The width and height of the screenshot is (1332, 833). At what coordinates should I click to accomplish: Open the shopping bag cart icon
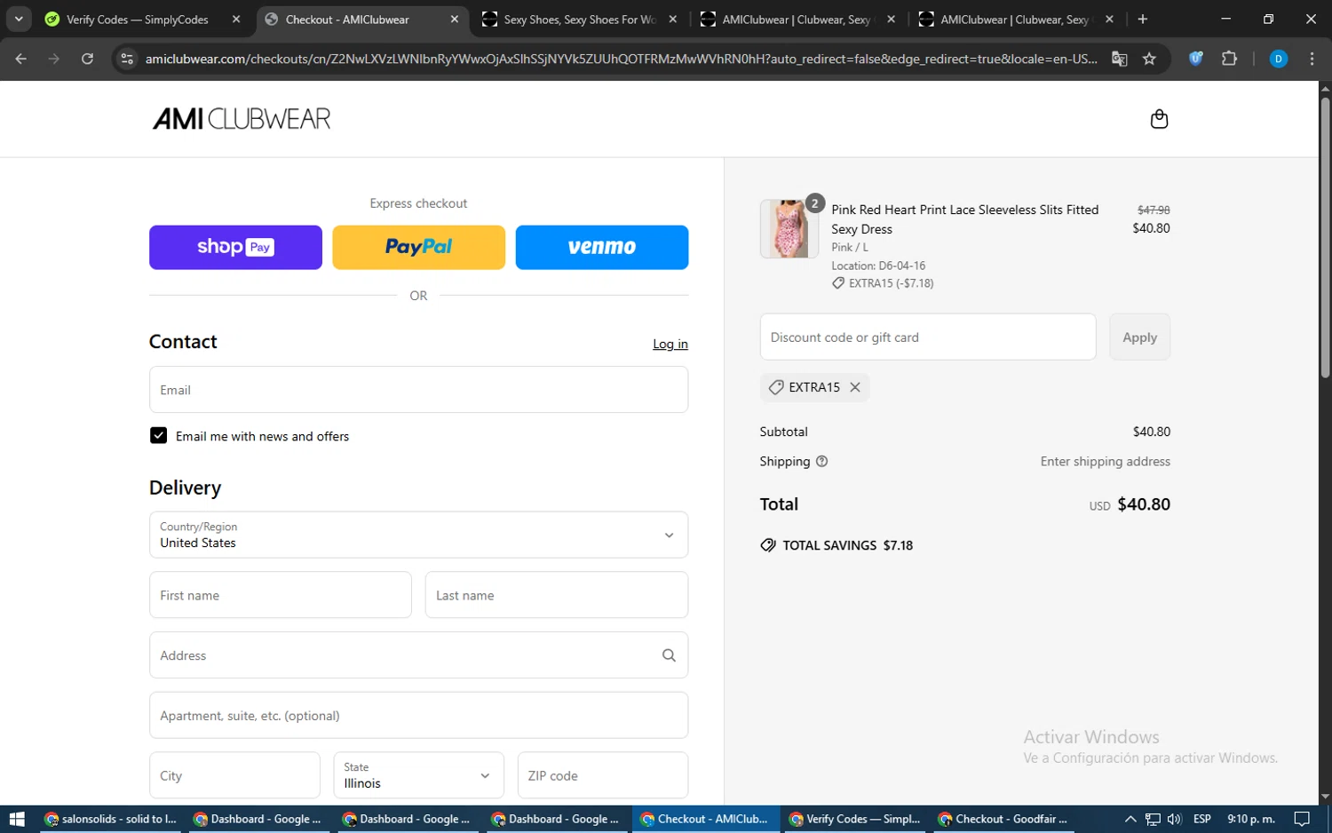tap(1159, 119)
